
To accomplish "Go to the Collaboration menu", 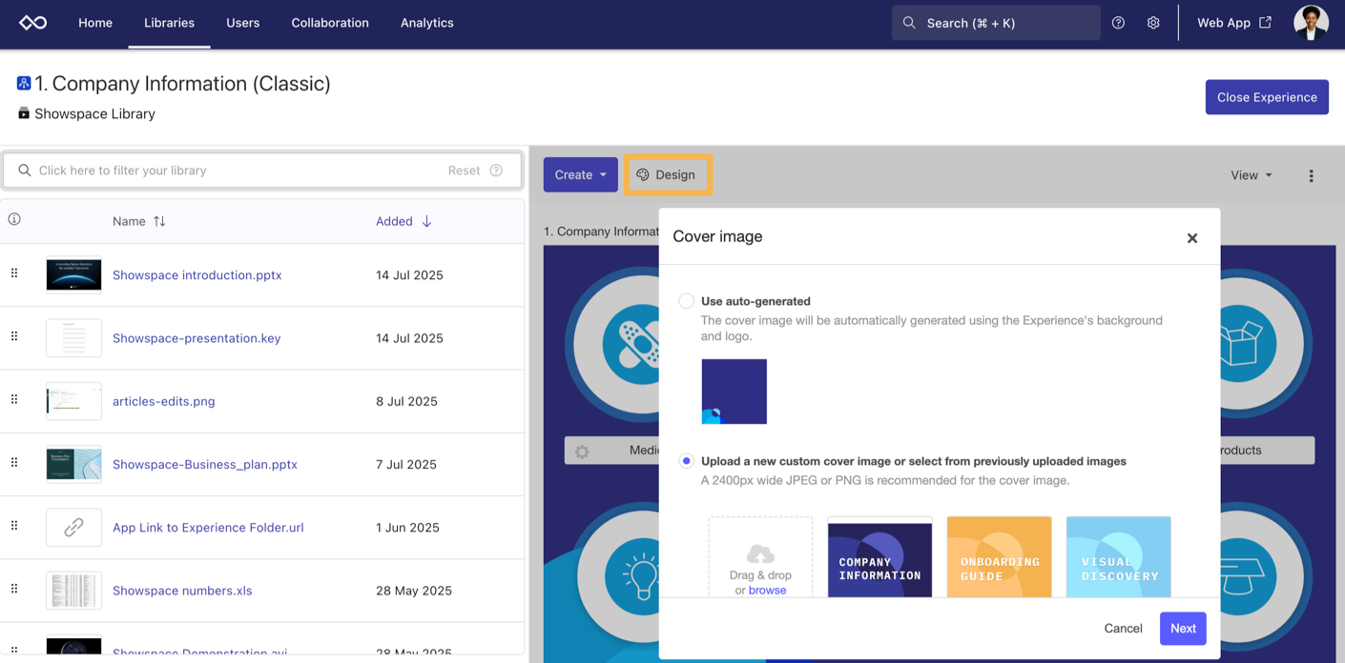I will point(330,23).
